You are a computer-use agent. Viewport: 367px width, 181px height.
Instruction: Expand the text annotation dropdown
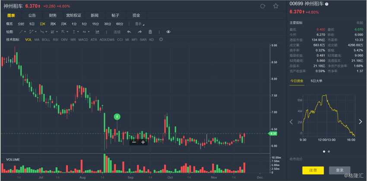[x=89, y=32]
